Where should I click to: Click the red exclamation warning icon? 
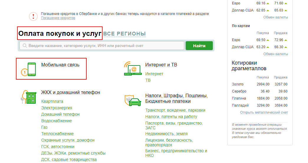coord(33,16)
